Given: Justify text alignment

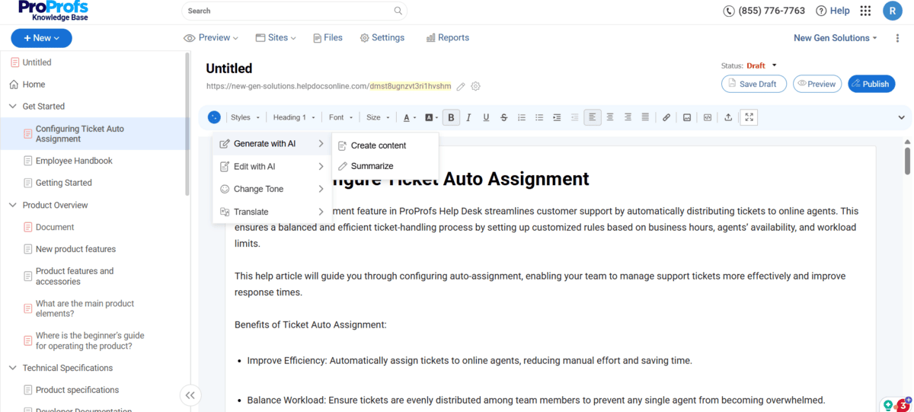Looking at the screenshot, I should click(645, 117).
